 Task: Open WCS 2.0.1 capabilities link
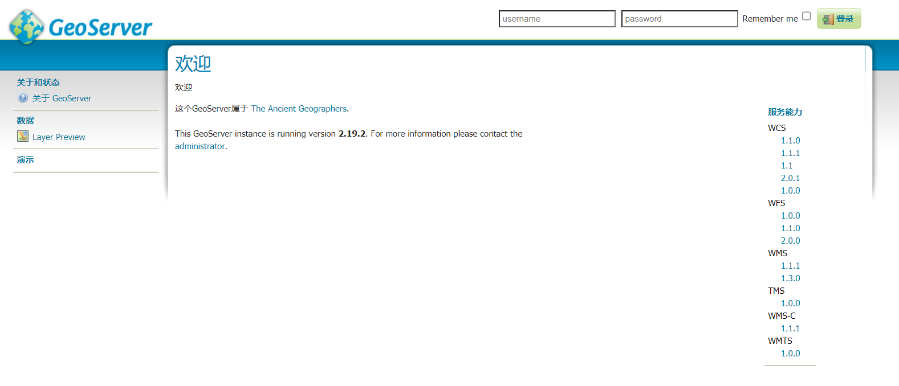point(790,178)
